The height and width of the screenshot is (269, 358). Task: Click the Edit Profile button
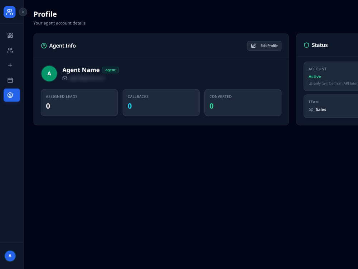click(264, 46)
